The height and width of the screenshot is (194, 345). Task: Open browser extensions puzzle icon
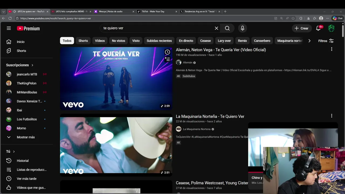click(301, 18)
